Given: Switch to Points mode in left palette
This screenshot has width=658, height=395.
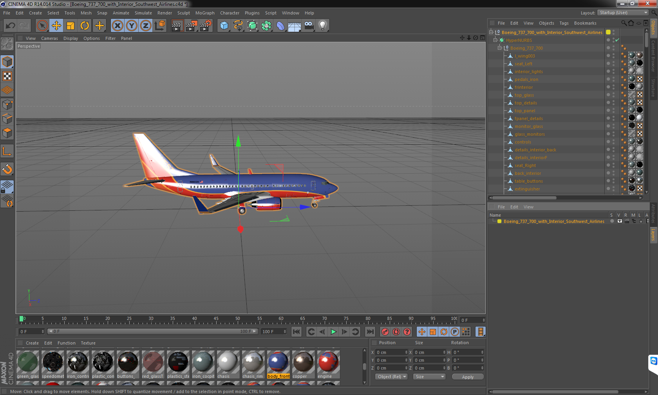Looking at the screenshot, I should click(7, 104).
